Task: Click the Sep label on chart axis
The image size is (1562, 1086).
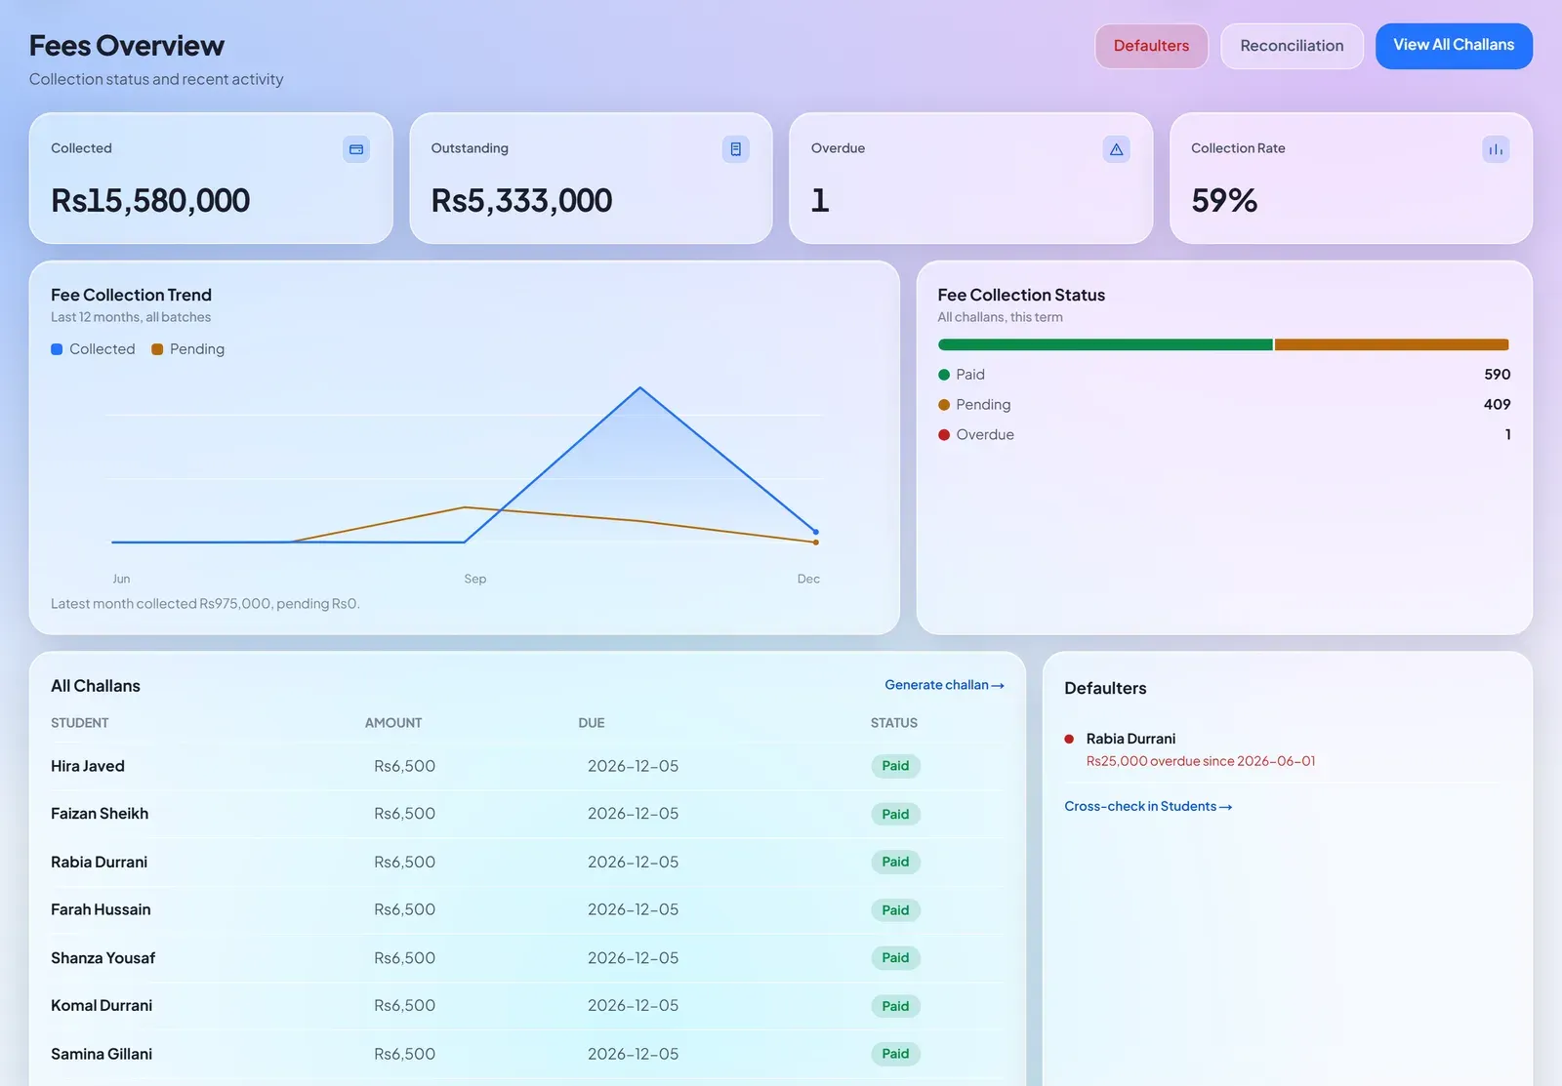Action: [x=474, y=579]
